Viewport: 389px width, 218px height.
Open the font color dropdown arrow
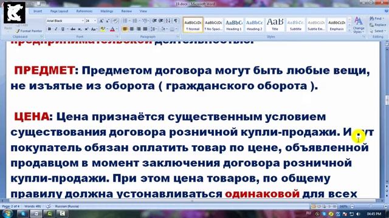pyautogui.click(x=117, y=29)
